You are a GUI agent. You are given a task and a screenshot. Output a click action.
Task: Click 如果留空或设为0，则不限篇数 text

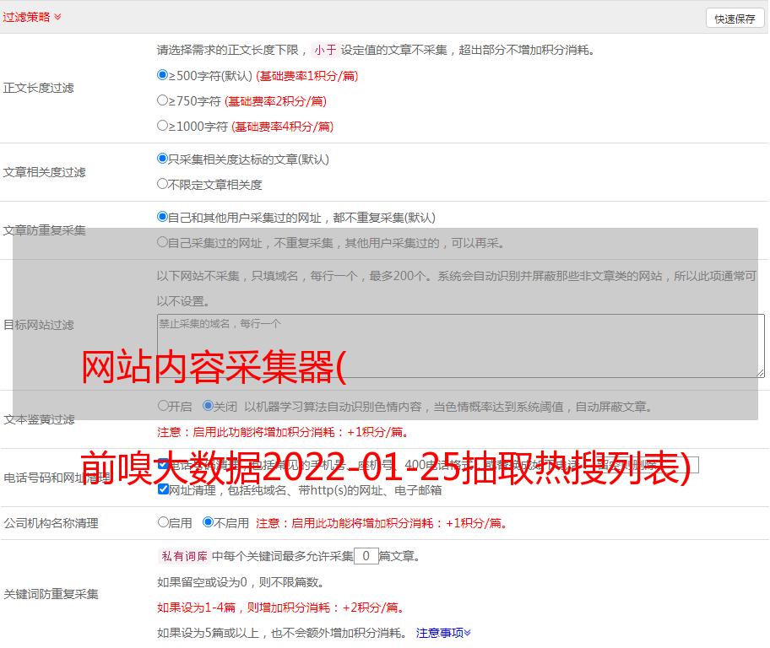click(x=241, y=582)
